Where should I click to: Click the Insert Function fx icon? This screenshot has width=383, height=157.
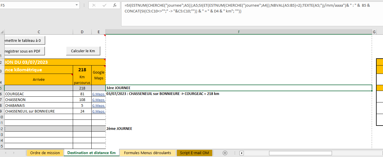click(115, 5)
